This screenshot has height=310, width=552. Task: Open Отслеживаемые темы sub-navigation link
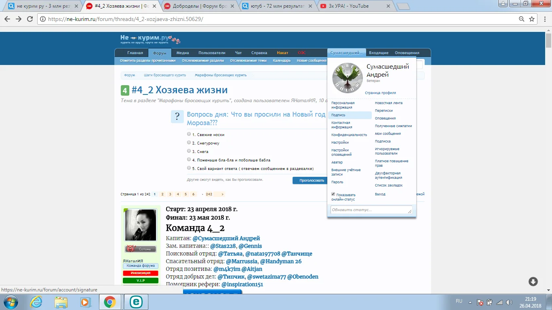point(248,61)
